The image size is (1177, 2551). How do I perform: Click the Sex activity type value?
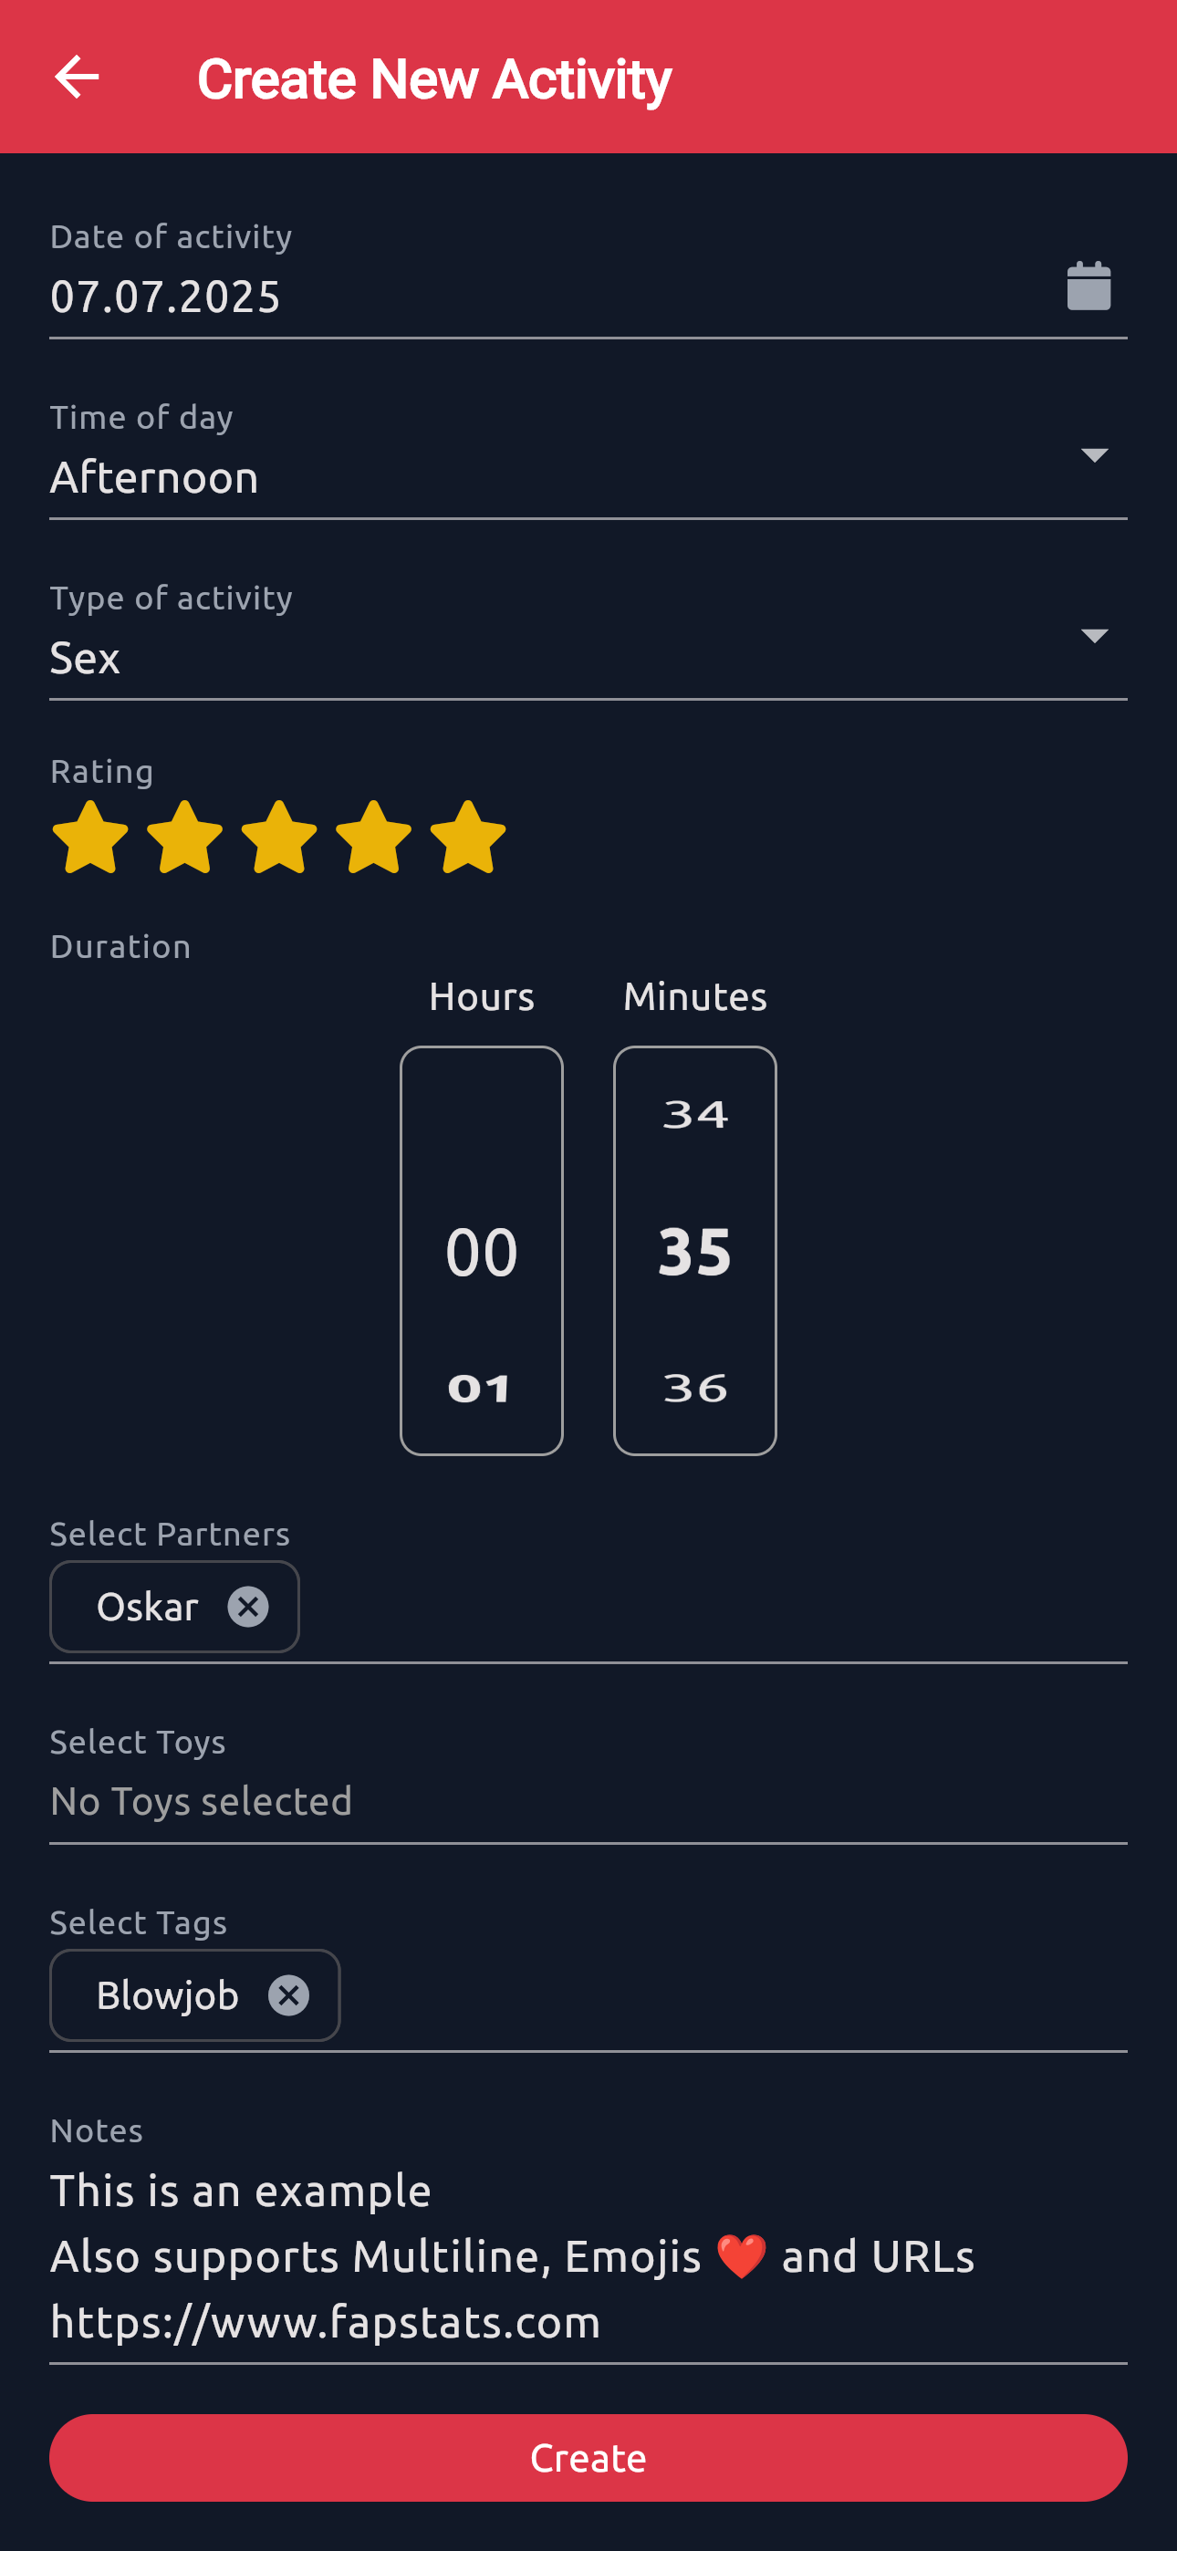tap(85, 657)
